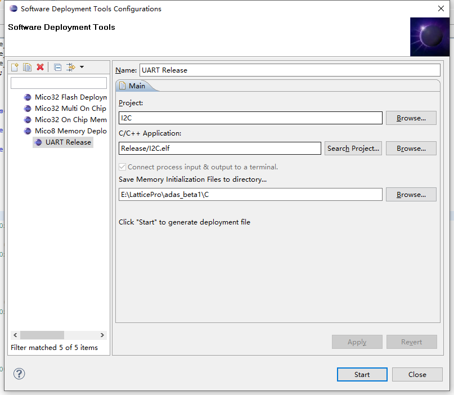Image resolution: width=454 pixels, height=395 pixels.
Task: Click Search Project button
Action: point(353,149)
